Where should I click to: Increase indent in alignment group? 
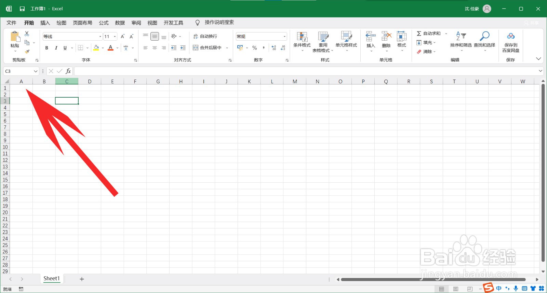tap(183, 48)
